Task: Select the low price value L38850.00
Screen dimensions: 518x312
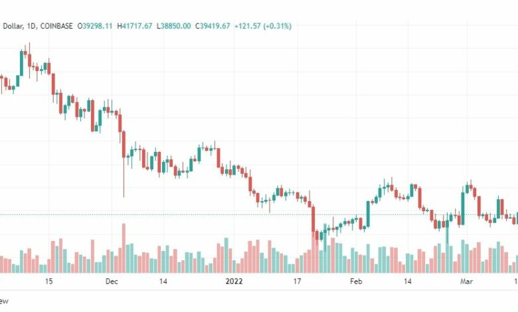Action: (174, 26)
